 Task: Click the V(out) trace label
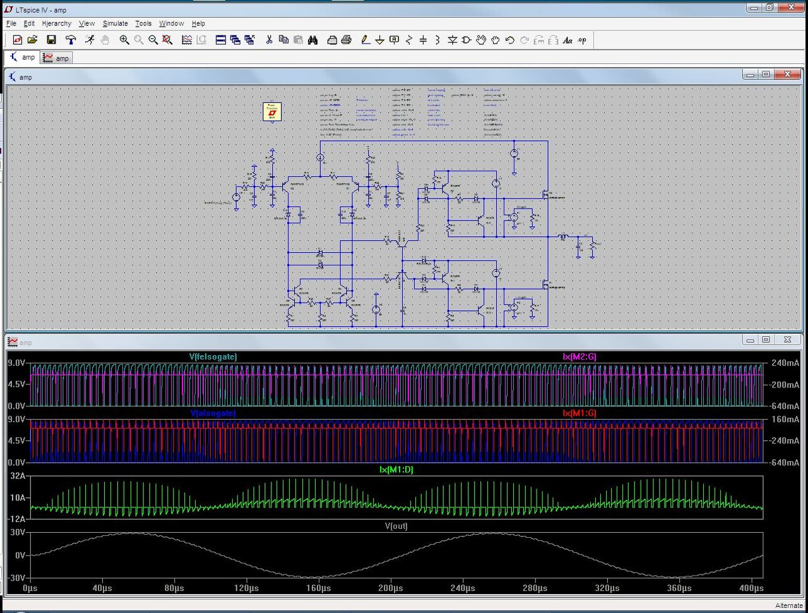pyautogui.click(x=396, y=526)
